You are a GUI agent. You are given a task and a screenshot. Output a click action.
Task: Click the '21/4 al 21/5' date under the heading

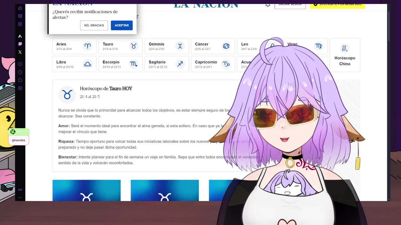pyautogui.click(x=90, y=97)
